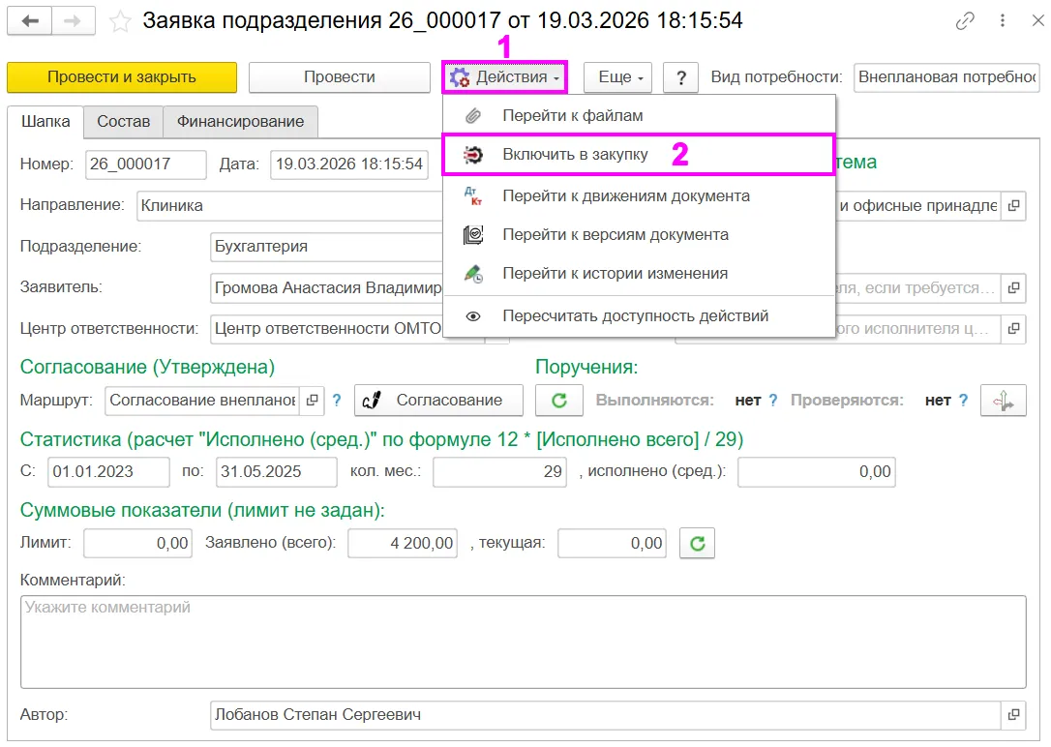Click the Комментарий text area

pos(523,642)
